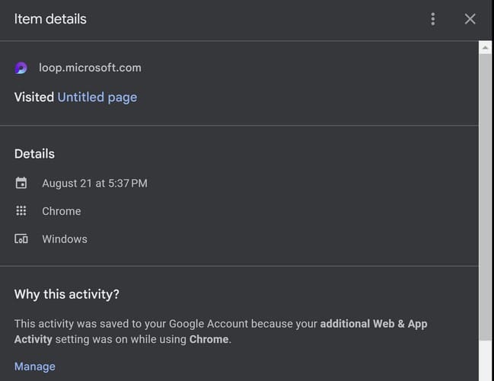Click the additional Web & App Activity text
Image resolution: width=494 pixels, height=381 pixels.
pyautogui.click(x=373, y=324)
